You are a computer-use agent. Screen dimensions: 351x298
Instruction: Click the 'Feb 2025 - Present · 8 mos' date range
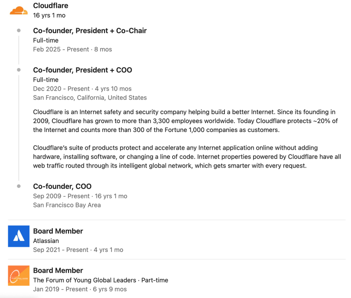tap(72, 49)
